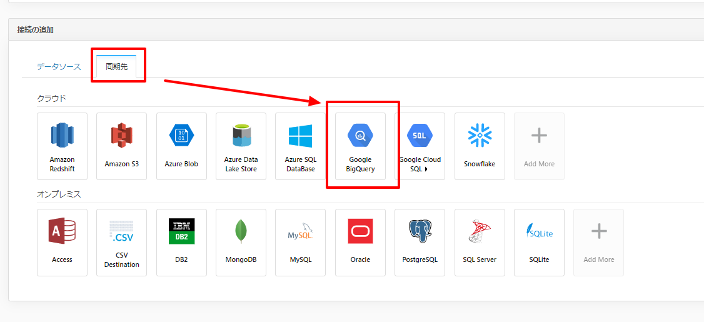Select the MongoDB destination tile
This screenshot has width=704, height=322.
pos(241,243)
